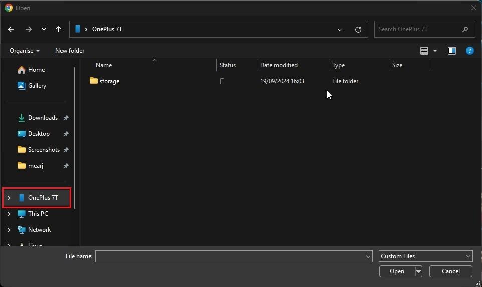Viewport: 482px width, 287px height.
Task: Open Screenshots folder in the sidebar
Action: point(44,149)
